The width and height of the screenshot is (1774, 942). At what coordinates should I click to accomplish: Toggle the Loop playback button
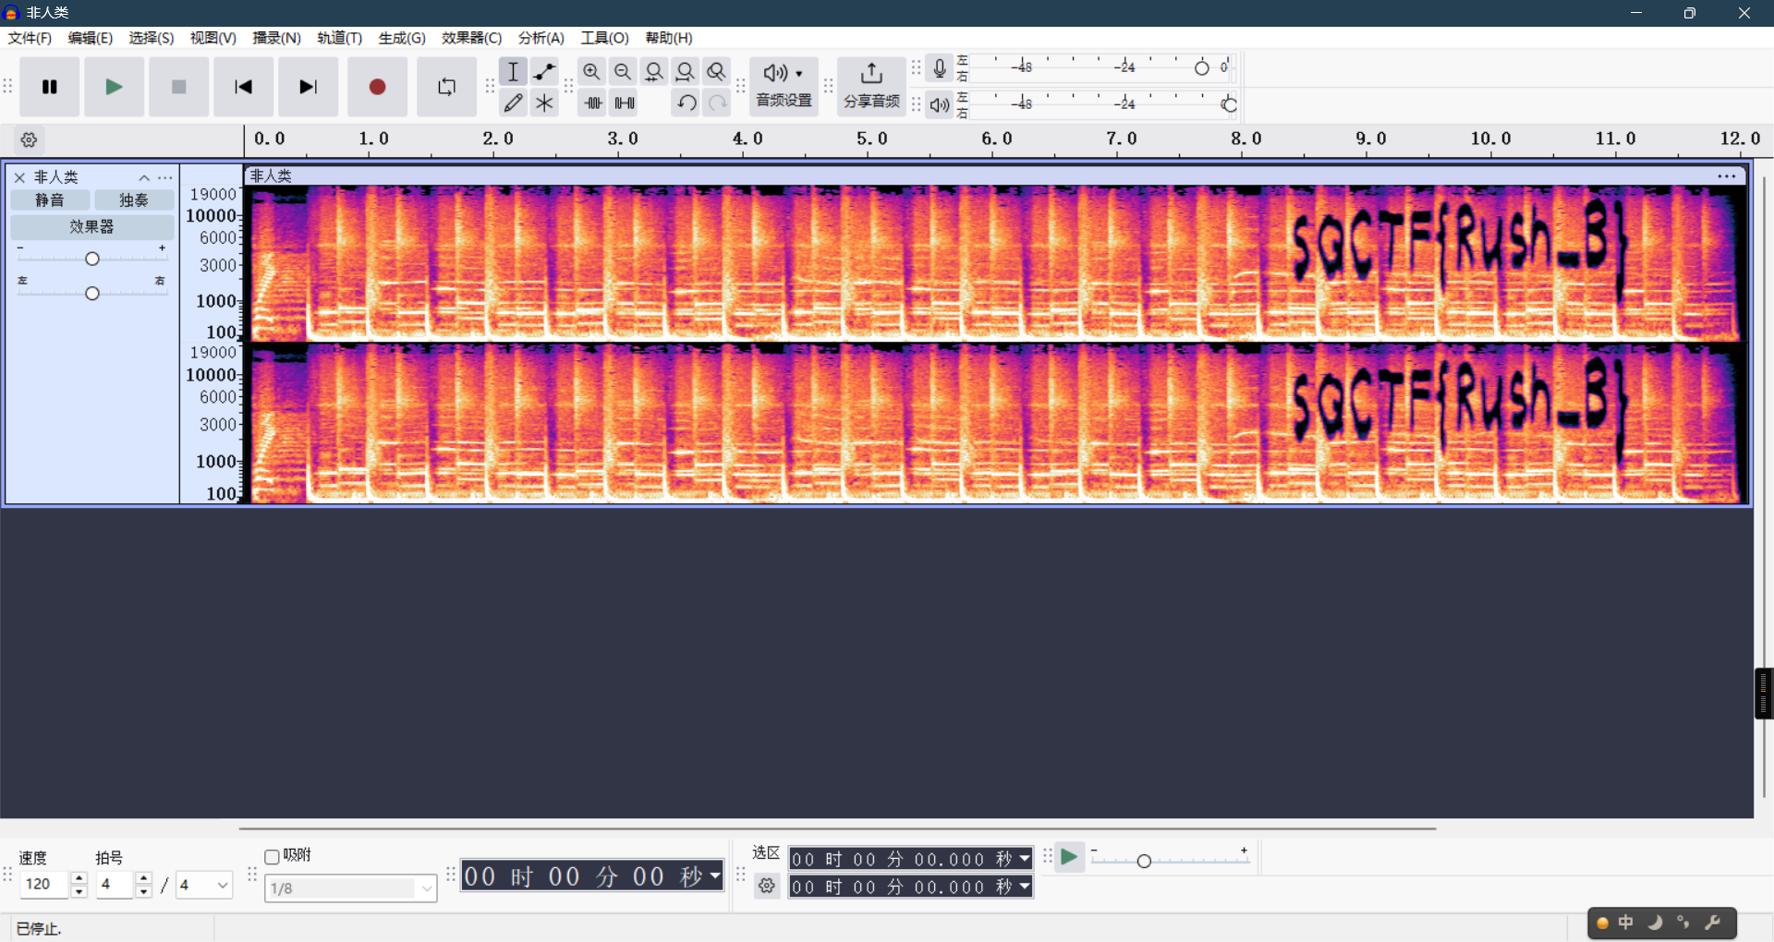pos(446,87)
